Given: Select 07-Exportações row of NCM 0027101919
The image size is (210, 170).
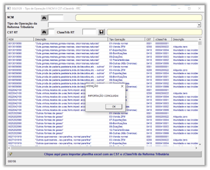Looking at the screenshot, I should point(103,143).
